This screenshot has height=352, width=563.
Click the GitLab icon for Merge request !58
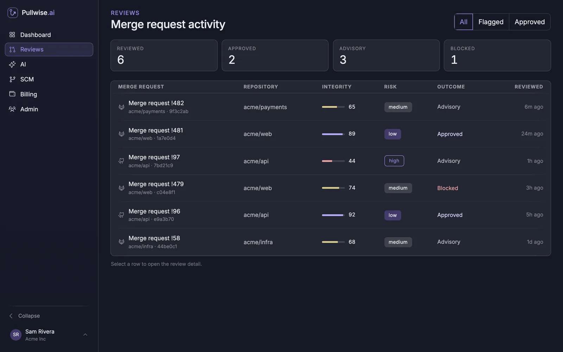pos(121,242)
